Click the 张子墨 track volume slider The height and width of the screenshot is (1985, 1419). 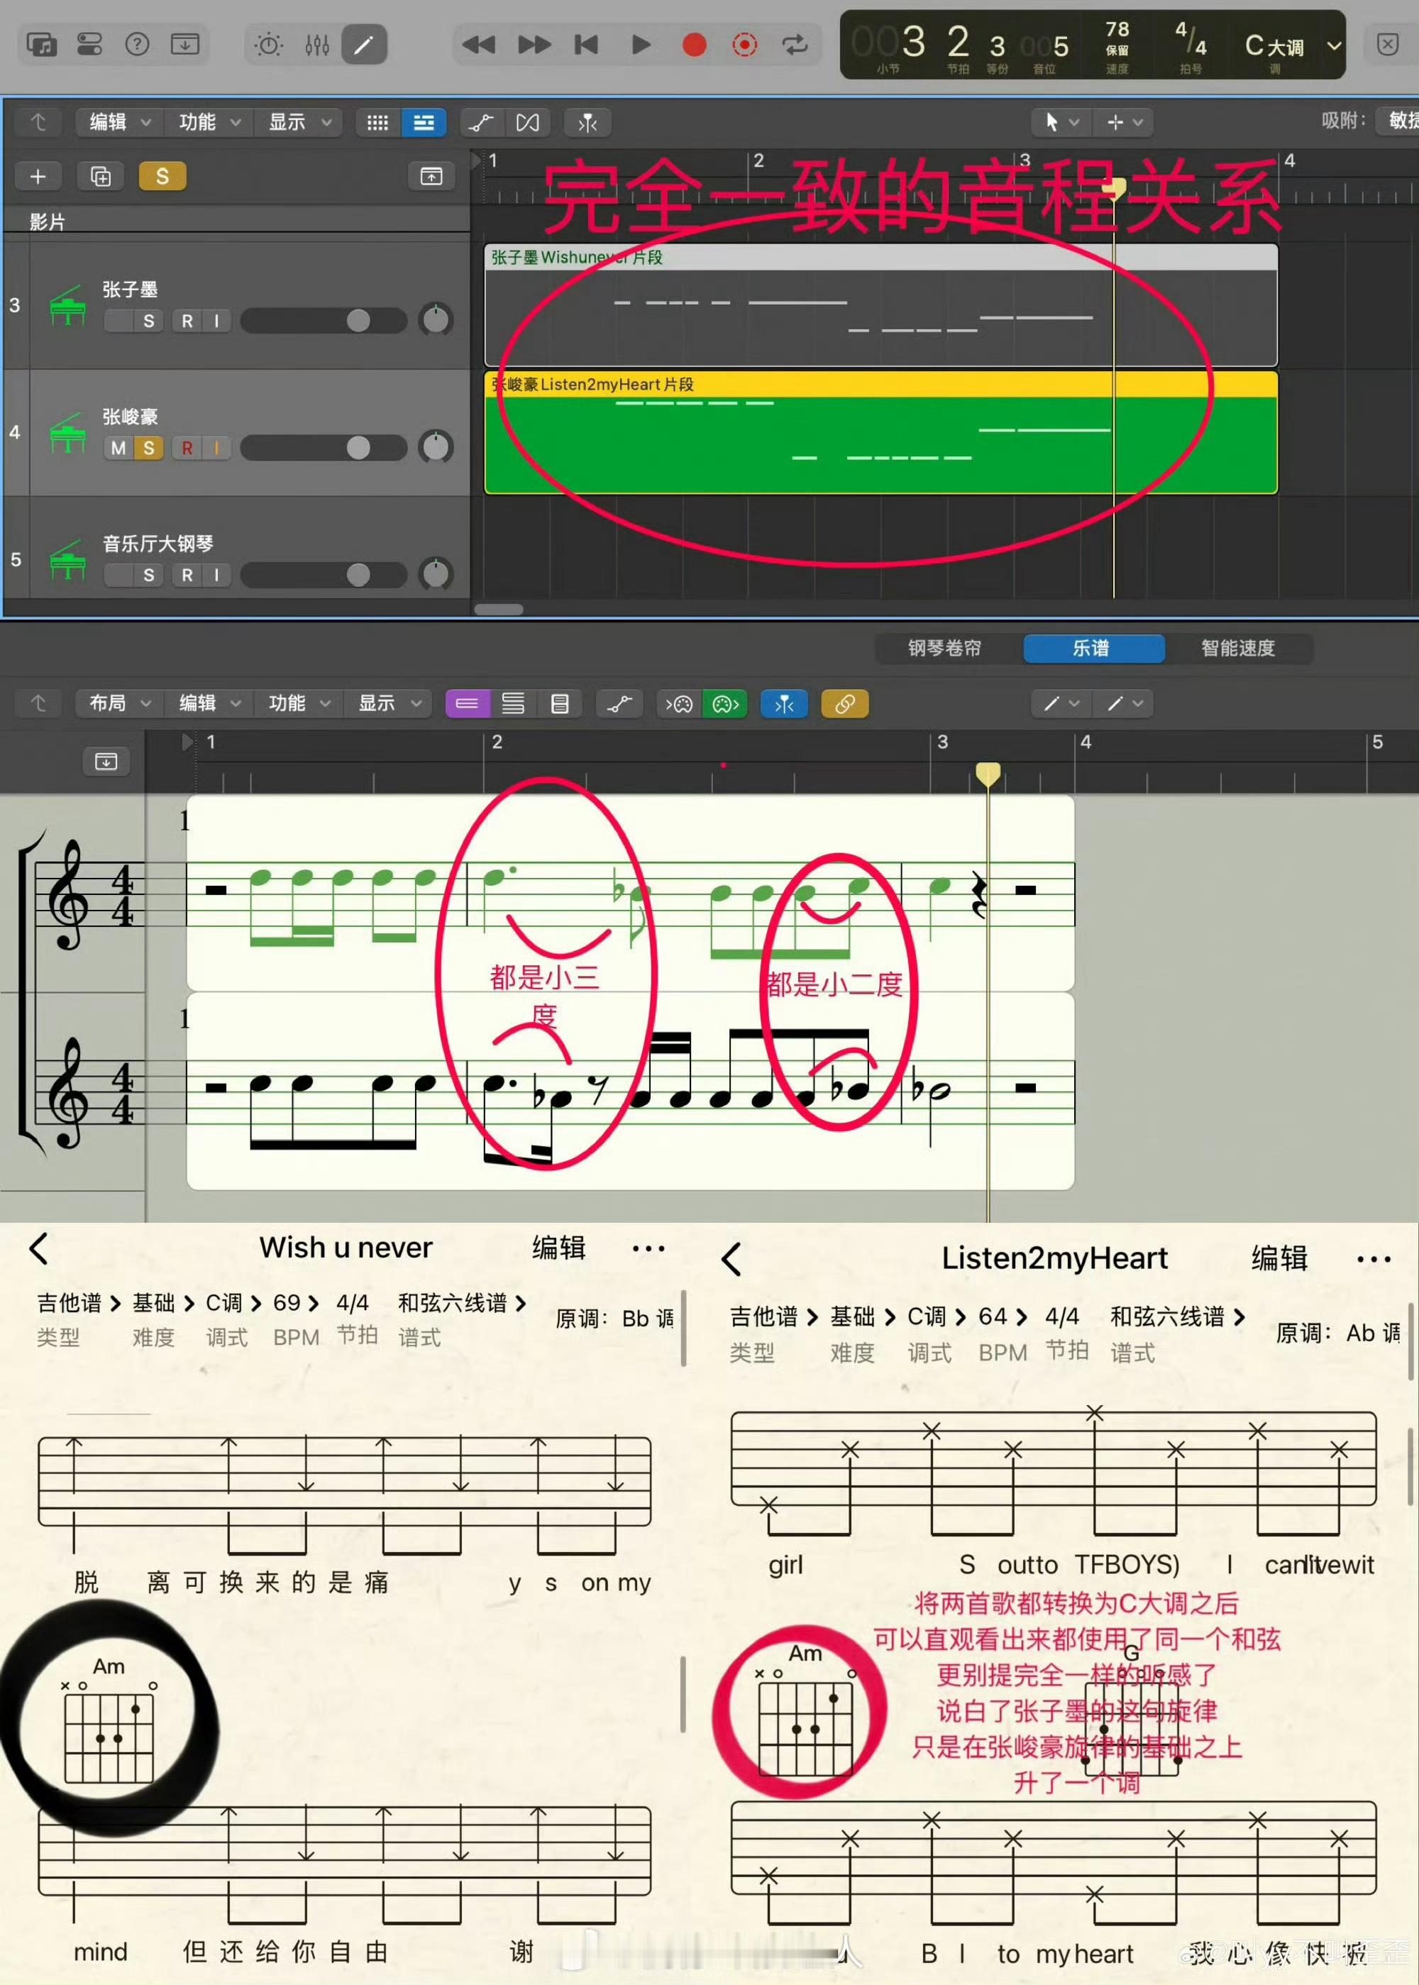pyautogui.click(x=324, y=321)
